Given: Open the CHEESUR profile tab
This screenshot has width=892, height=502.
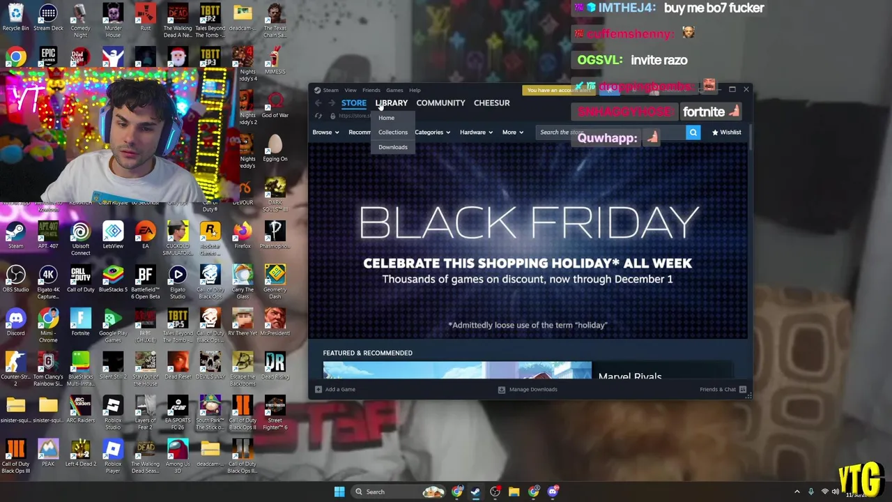Looking at the screenshot, I should tap(491, 102).
